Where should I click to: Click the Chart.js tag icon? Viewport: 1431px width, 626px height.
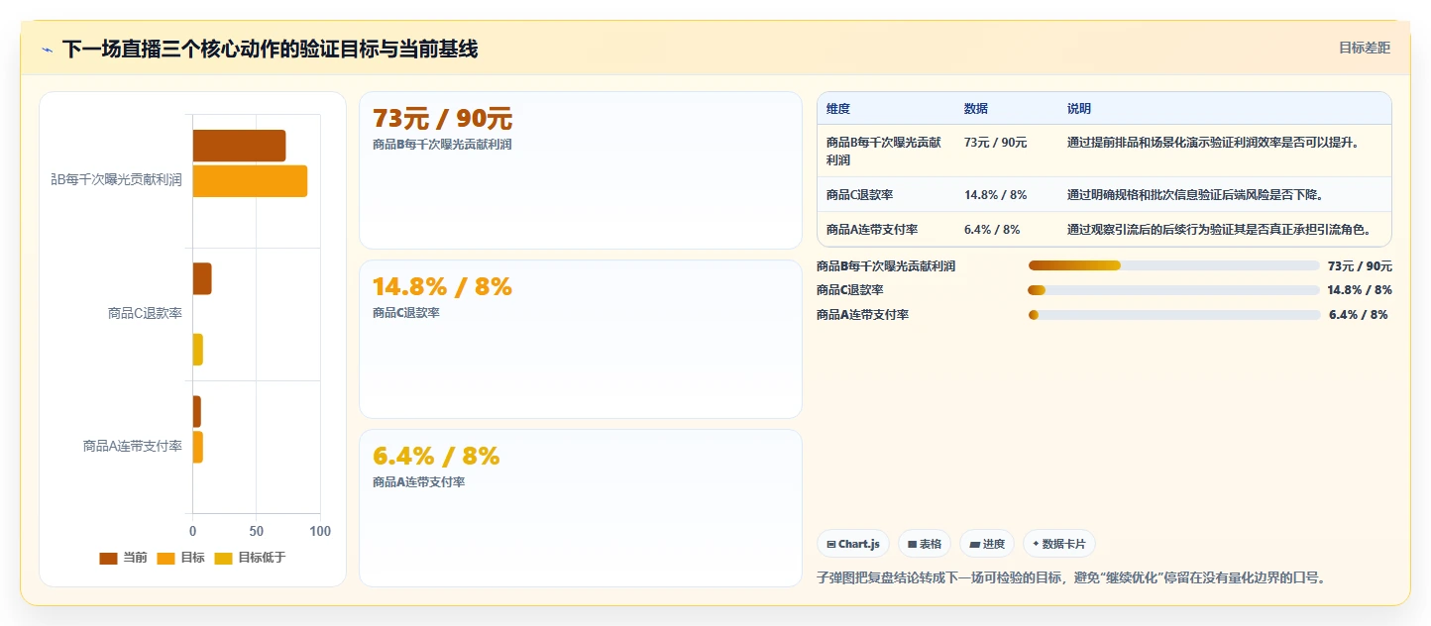coord(830,544)
